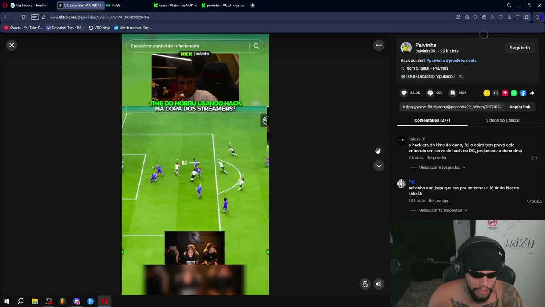Open Opera easy setup menu
This screenshot has width=545, height=307.
518,17
